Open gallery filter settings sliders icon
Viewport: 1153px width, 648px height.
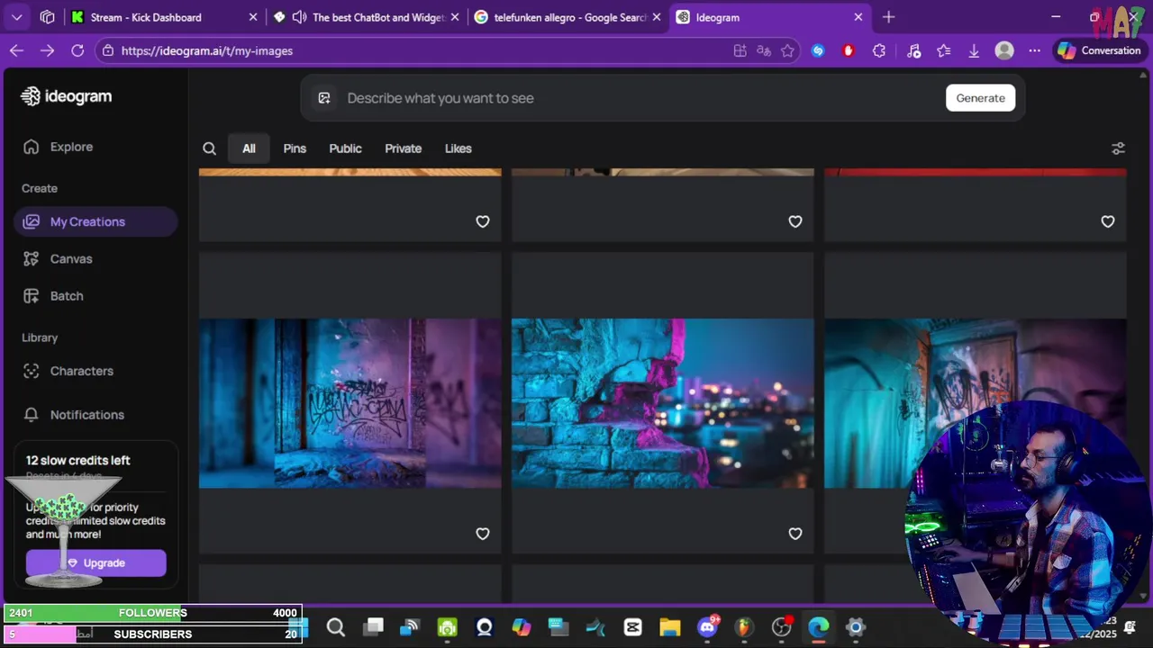click(x=1118, y=148)
